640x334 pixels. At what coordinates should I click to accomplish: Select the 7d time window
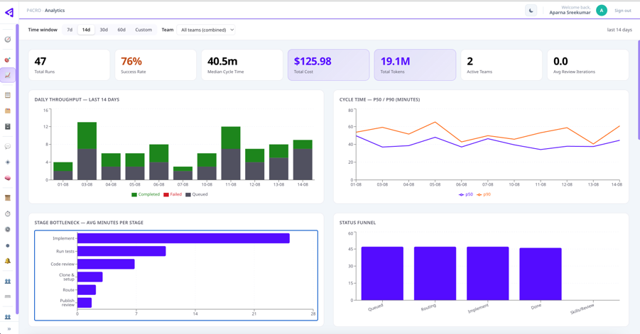click(70, 30)
